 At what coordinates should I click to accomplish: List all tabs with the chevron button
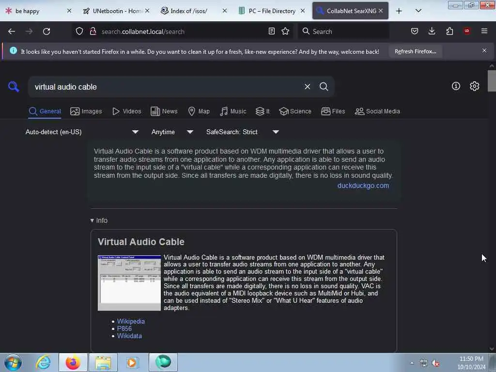(418, 11)
